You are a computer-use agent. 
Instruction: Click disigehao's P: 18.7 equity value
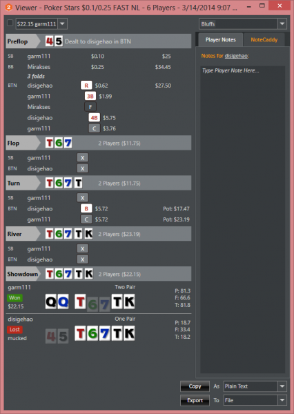click(182, 323)
